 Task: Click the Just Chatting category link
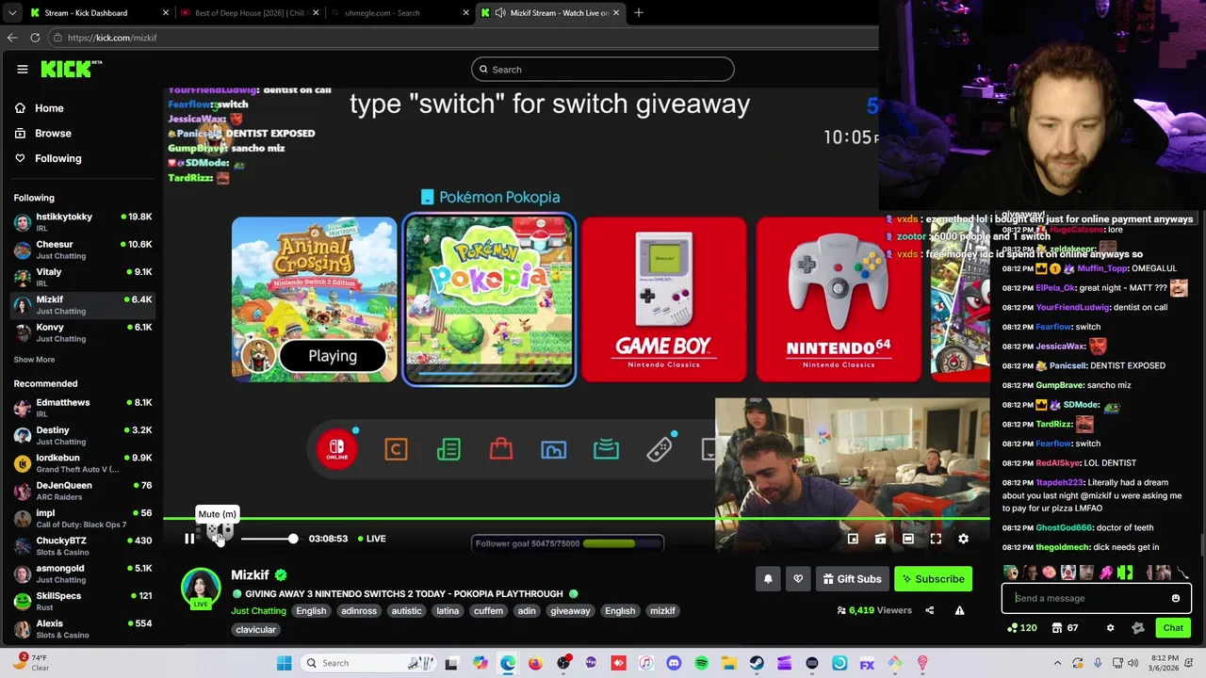pyautogui.click(x=258, y=611)
